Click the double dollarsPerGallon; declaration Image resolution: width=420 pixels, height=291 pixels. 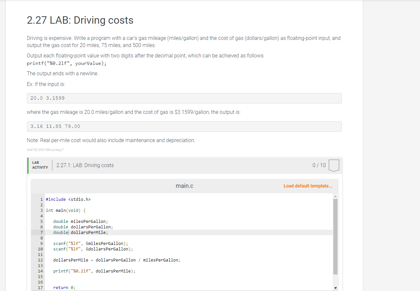pos(83,227)
